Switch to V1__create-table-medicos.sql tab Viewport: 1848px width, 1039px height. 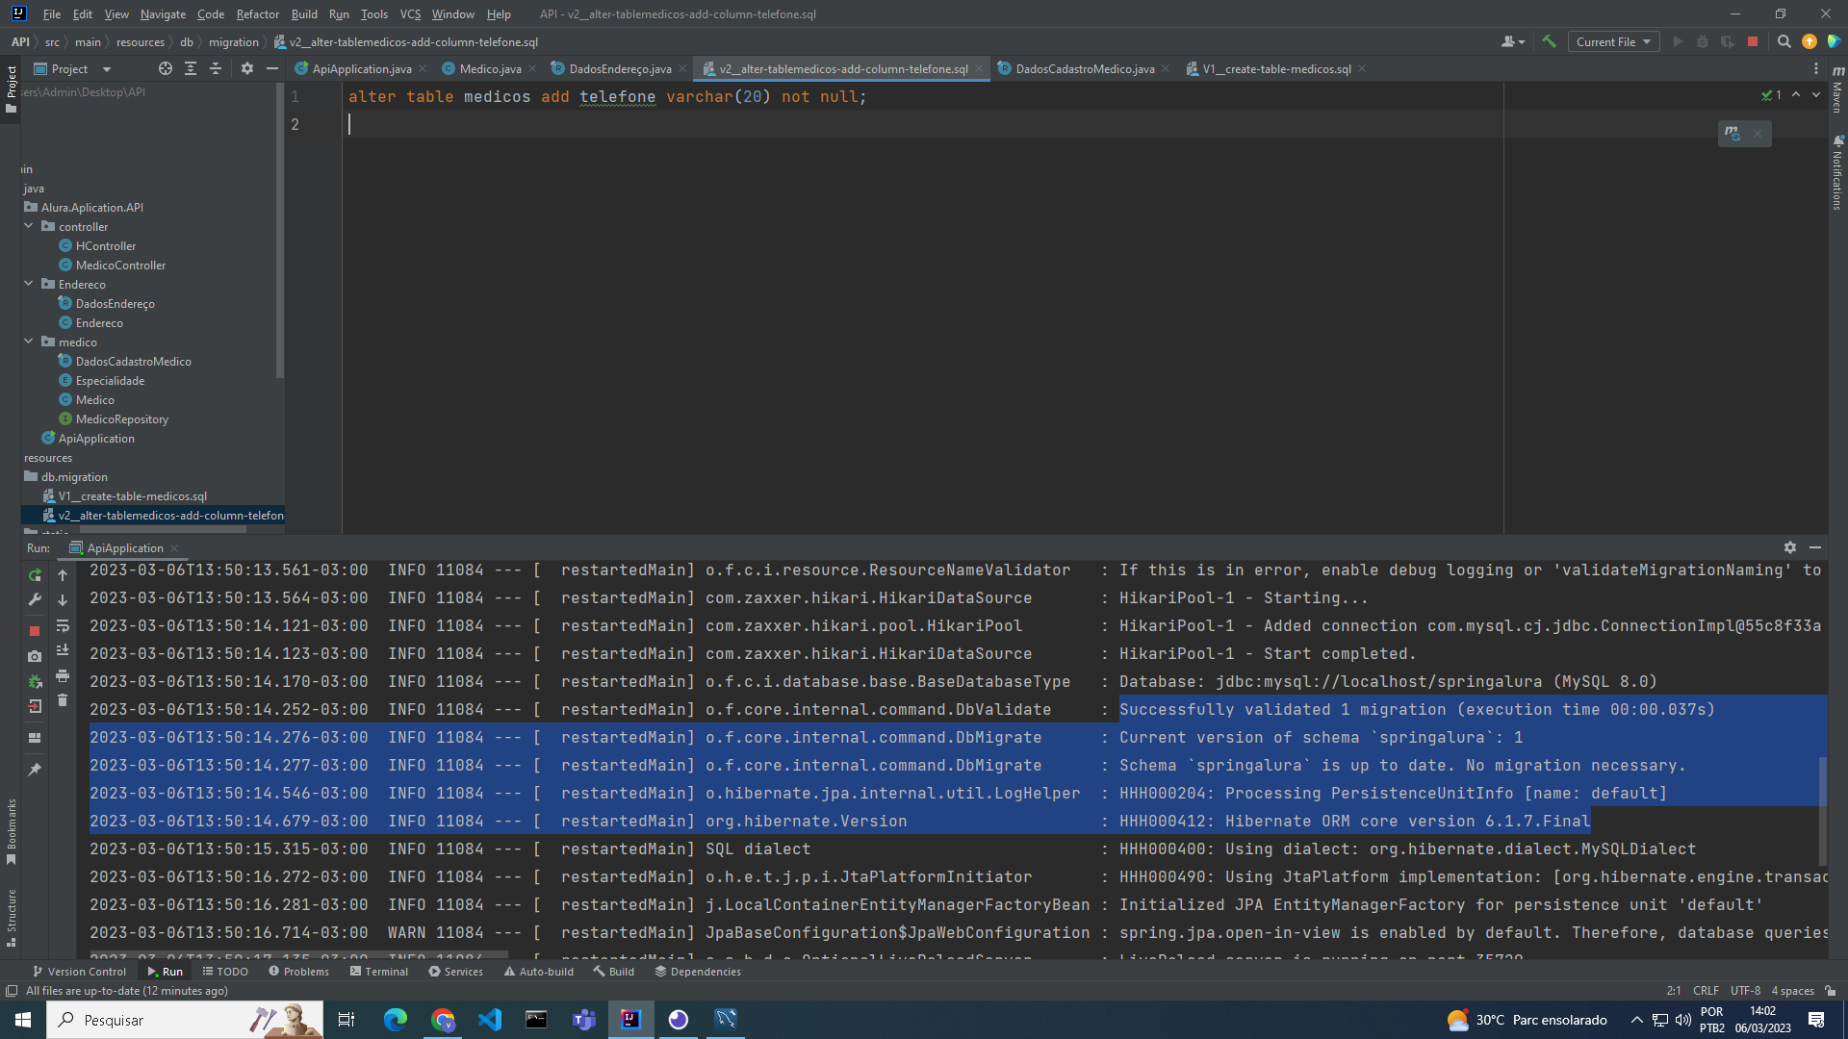(x=1276, y=68)
